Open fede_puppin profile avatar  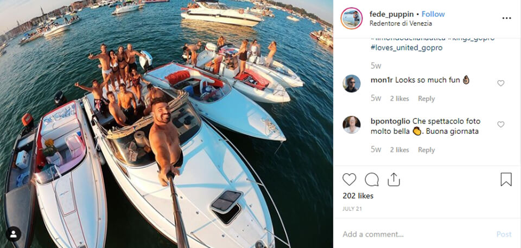[x=352, y=18]
